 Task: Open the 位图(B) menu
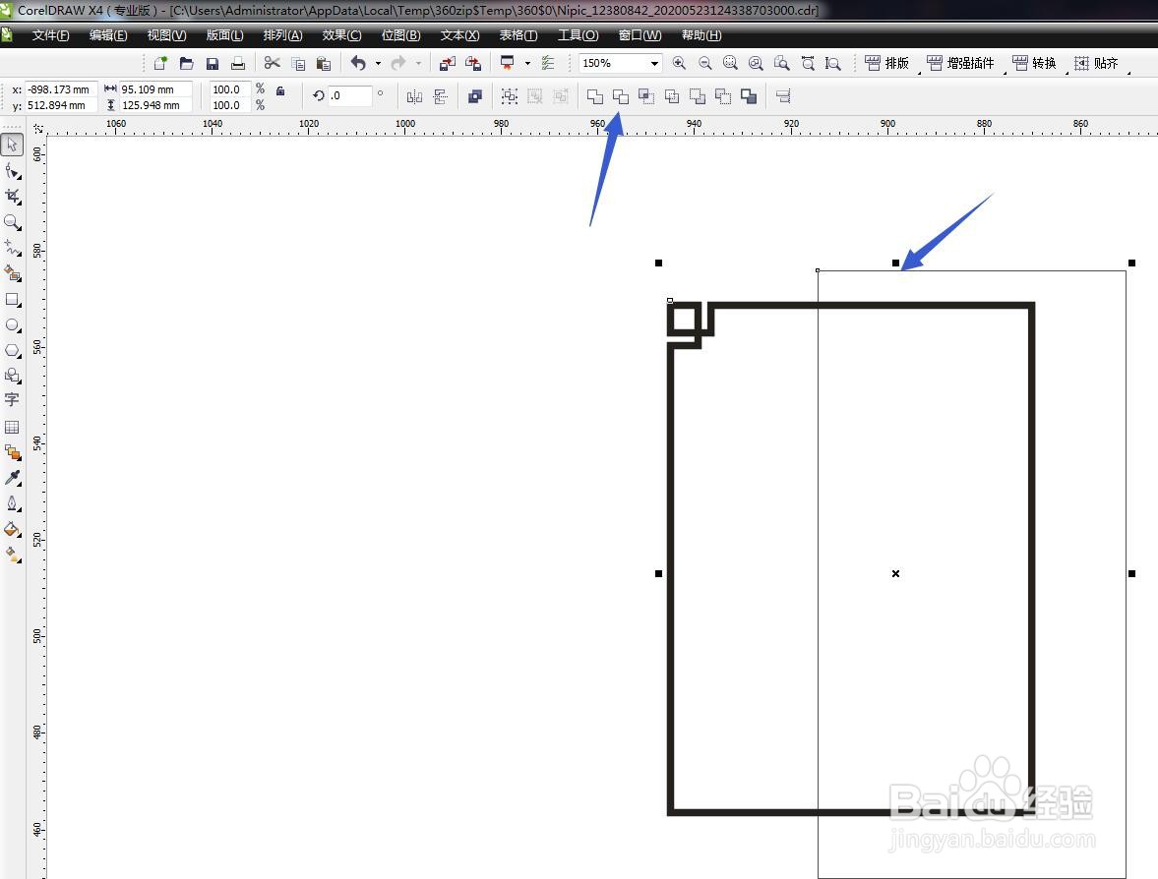coord(401,35)
